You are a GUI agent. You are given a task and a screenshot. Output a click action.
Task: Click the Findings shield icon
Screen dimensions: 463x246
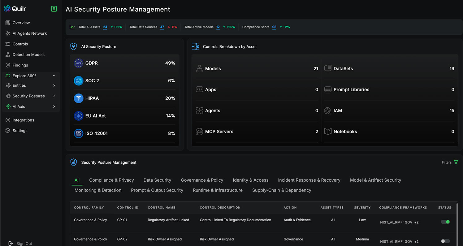pyautogui.click(x=8, y=65)
